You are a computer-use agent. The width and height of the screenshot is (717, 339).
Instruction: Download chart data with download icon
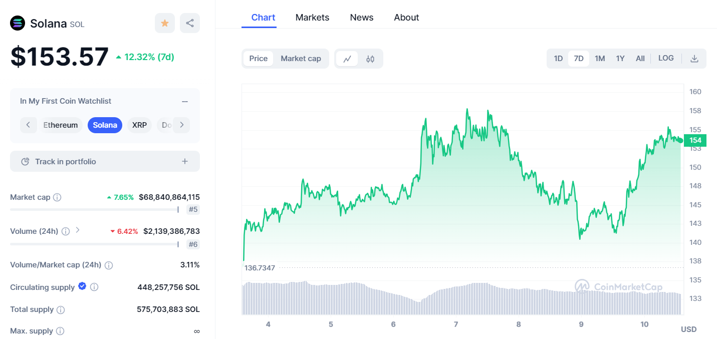click(x=694, y=59)
